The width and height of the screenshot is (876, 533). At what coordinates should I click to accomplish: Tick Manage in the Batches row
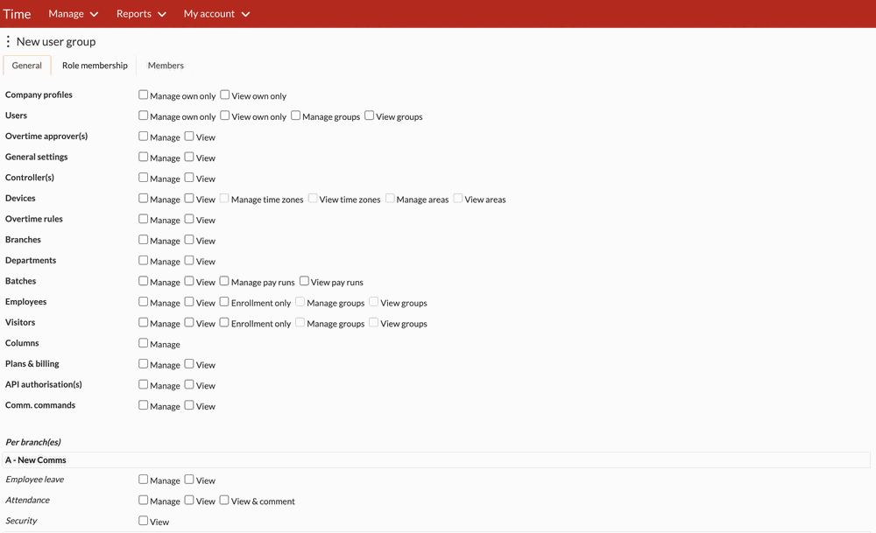(144, 281)
